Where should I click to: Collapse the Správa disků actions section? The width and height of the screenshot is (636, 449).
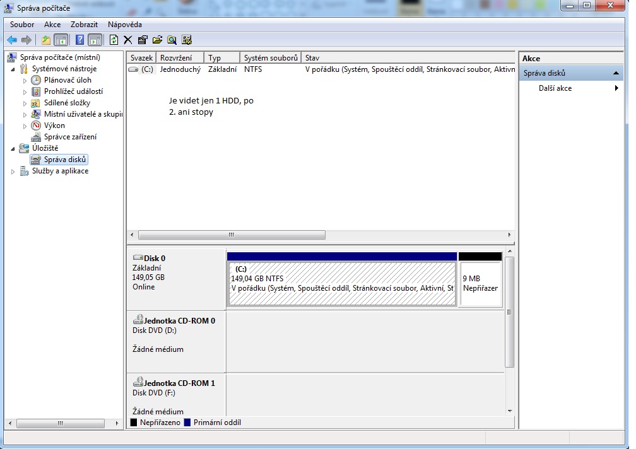[x=616, y=73]
